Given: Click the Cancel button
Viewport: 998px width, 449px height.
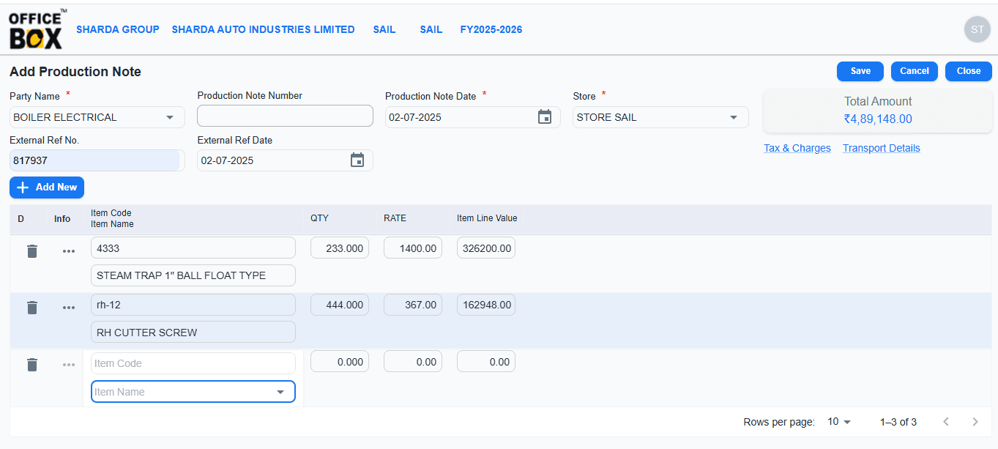Looking at the screenshot, I should point(915,71).
